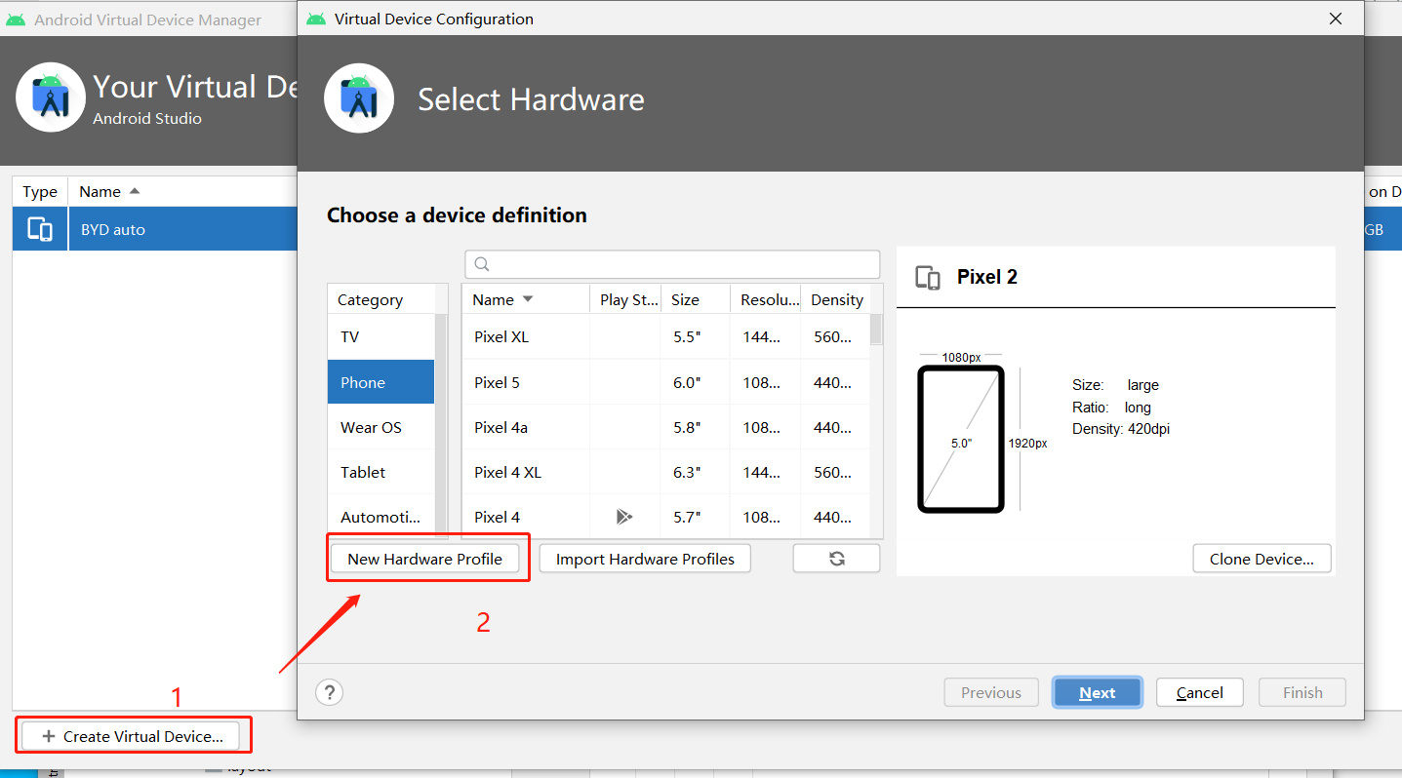The height and width of the screenshot is (778, 1402).
Task: Click the phone icon beside Pixel 2 heading
Action: click(x=928, y=278)
